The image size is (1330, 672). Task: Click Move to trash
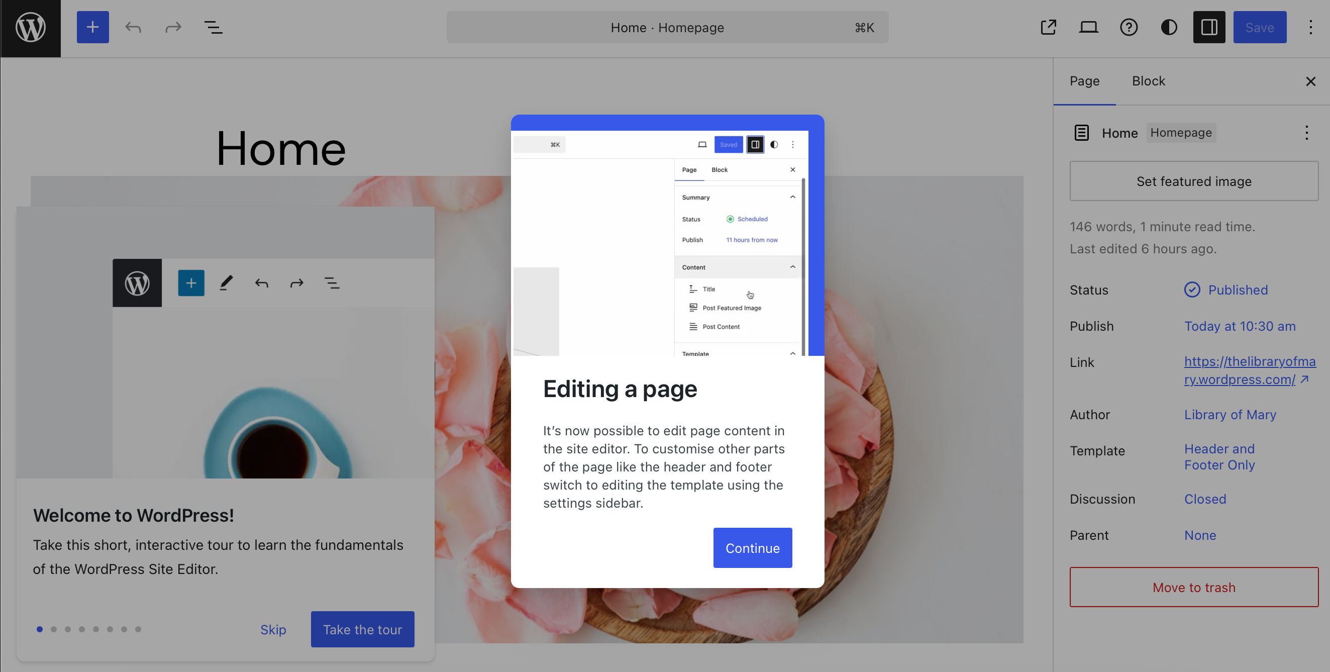click(x=1194, y=587)
